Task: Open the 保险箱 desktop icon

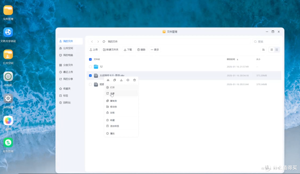Action: tap(8, 77)
